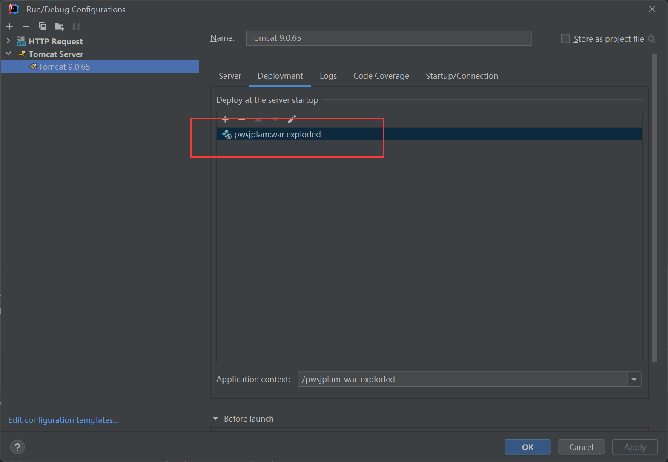Copy configuration icon in left toolbar
Screen dimensions: 668x462
point(43,26)
